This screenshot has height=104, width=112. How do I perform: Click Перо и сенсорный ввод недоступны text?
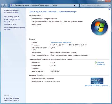pyautogui.click(x=69, y=55)
